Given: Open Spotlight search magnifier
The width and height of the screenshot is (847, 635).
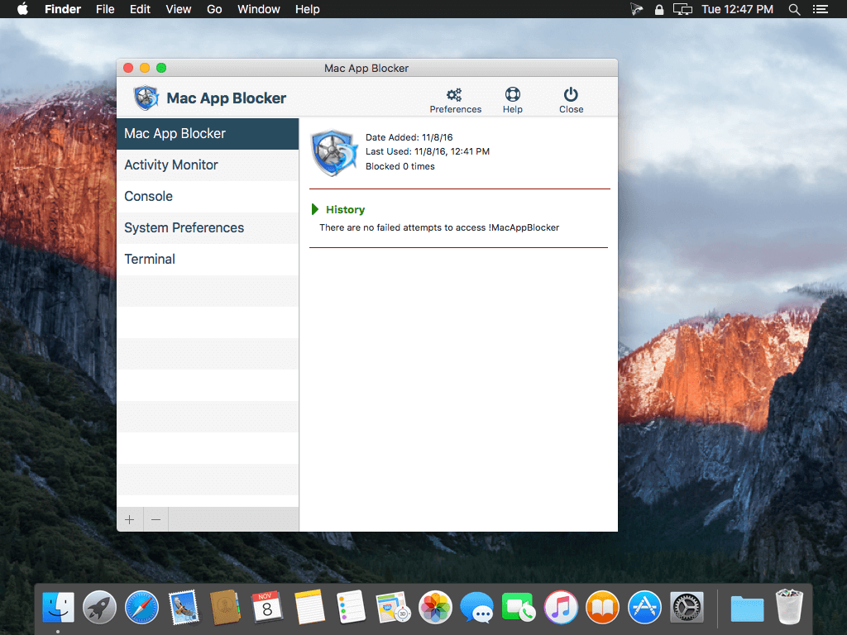Looking at the screenshot, I should (x=794, y=9).
